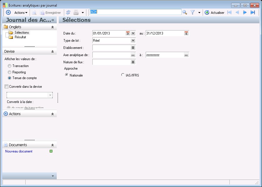Click the Onglets folder icon

click(x=6, y=27)
